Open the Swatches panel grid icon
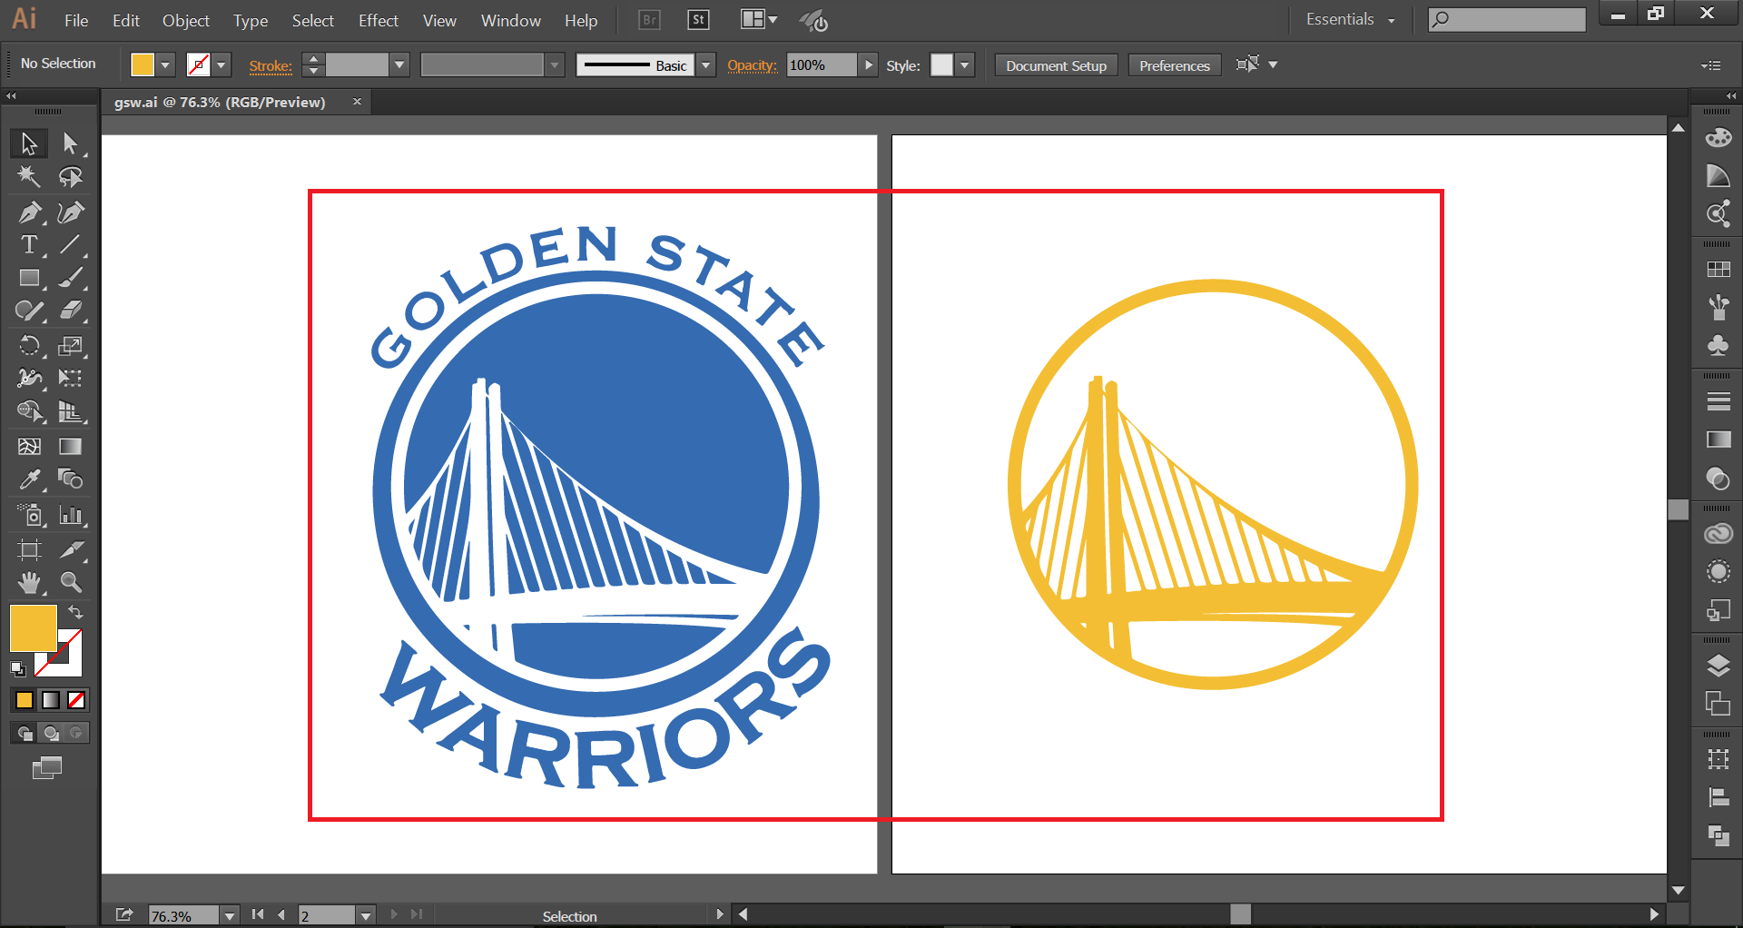Screen dimensions: 1743x928 [1718, 270]
